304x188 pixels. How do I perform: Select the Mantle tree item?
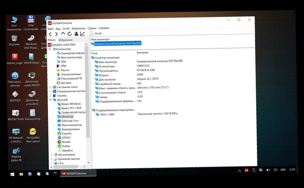[x=64, y=142]
